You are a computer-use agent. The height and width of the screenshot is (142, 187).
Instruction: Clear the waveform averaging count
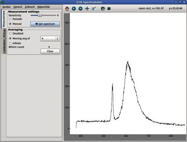point(50,51)
